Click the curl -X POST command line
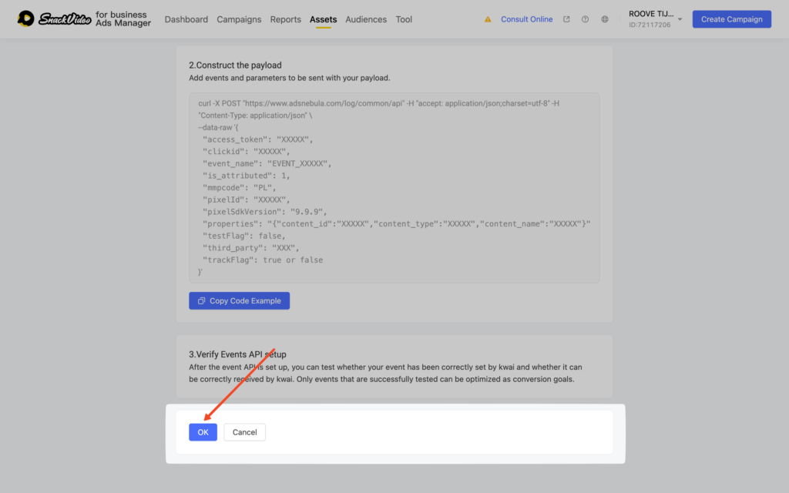Viewport: 789px width, 493px height. click(x=378, y=103)
